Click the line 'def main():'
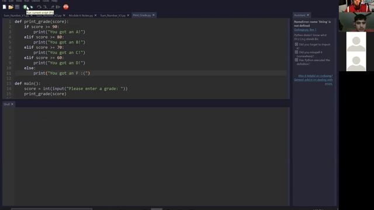This screenshot has height=210, width=374. click(27, 83)
